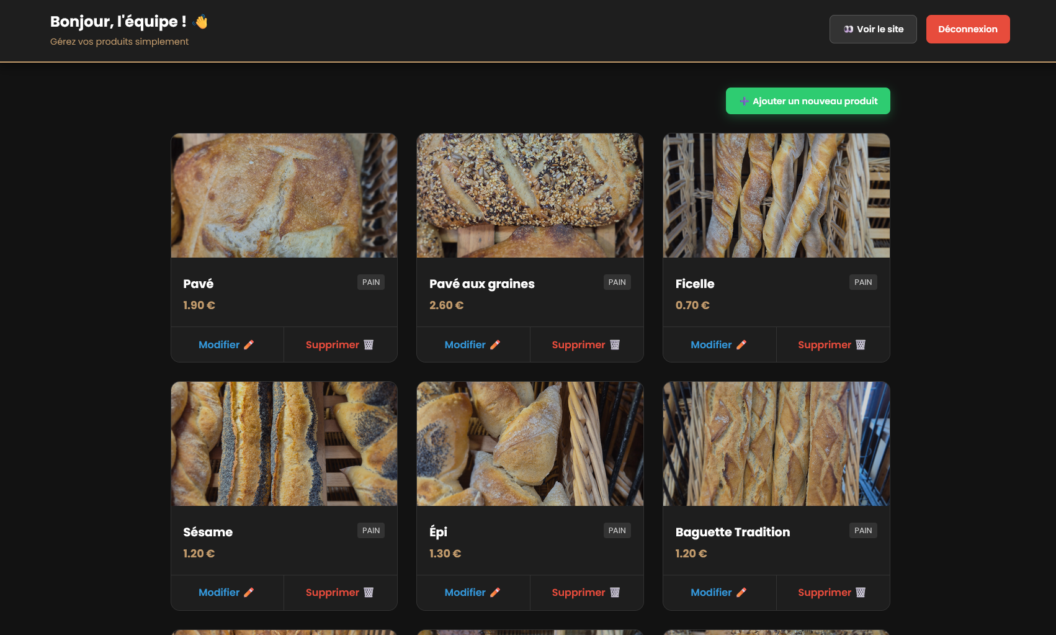
Task: Click the pencil icon for Pavé aux graines
Action: click(495, 345)
